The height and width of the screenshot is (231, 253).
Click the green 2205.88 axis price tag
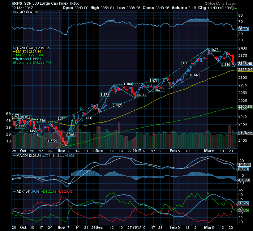point(245,107)
